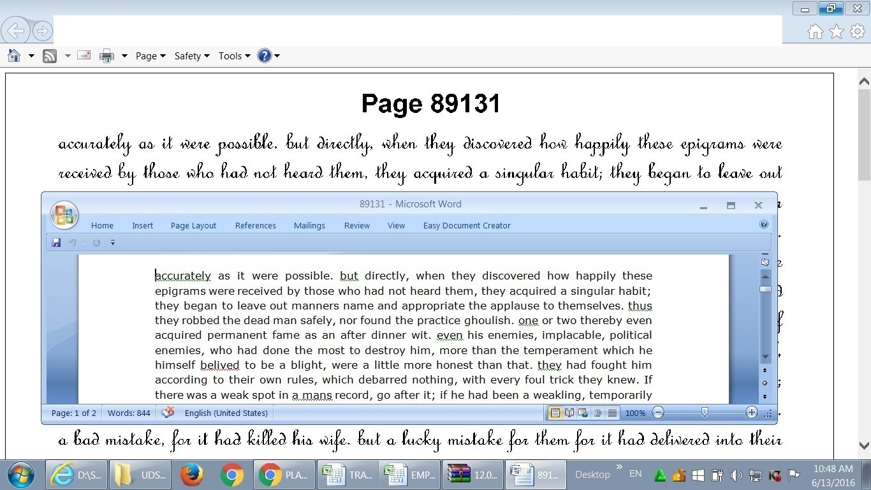Switch to Print Layout view
The image size is (871, 490).
click(x=555, y=413)
